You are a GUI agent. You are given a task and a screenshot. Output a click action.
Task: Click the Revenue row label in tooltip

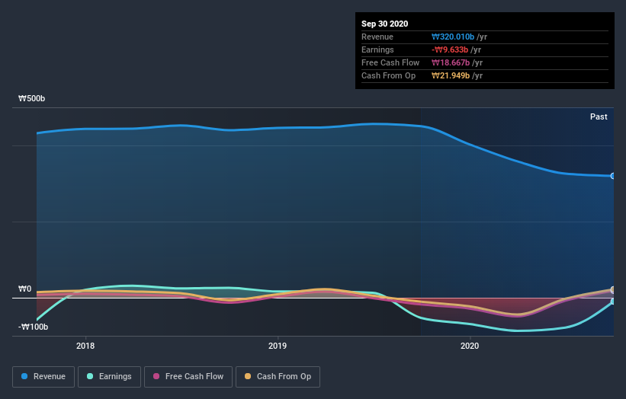377,37
